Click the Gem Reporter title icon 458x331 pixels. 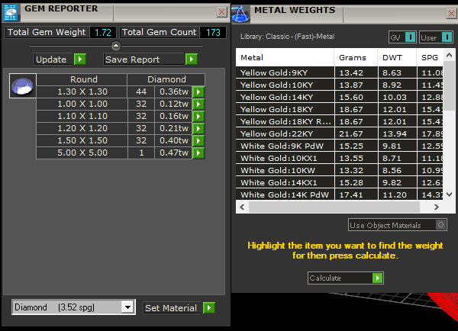pyautogui.click(x=11, y=9)
